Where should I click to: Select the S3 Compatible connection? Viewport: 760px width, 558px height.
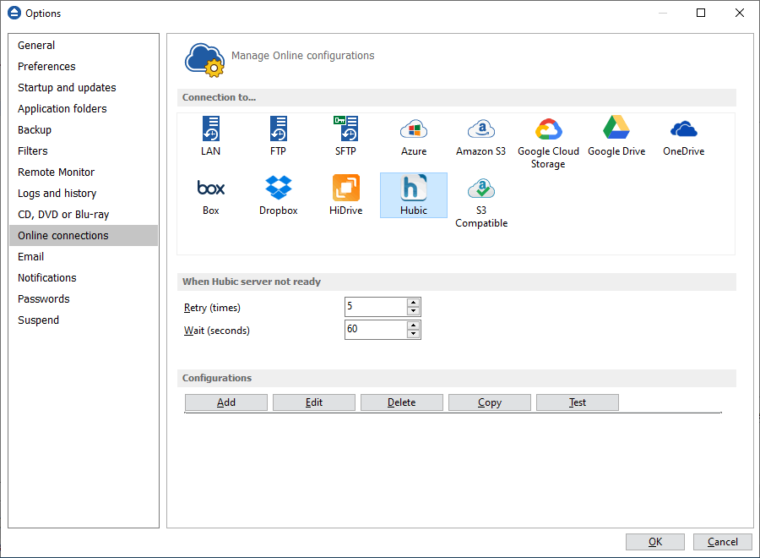pyautogui.click(x=480, y=201)
